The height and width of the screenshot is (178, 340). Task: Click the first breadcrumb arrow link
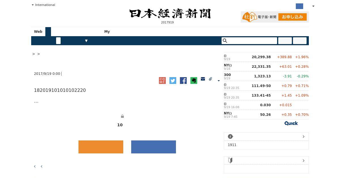click(34, 54)
